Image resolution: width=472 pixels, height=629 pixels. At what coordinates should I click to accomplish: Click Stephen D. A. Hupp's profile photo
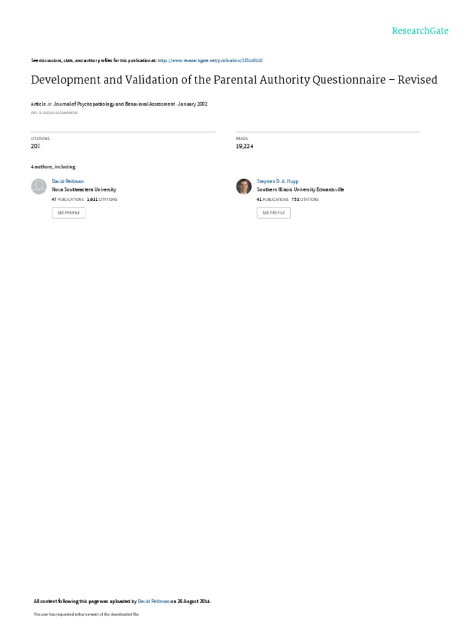click(244, 186)
